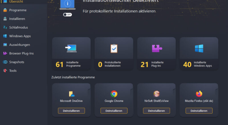Click the Auswirkungen sidebar icon
This screenshot has height=125, width=228.
[5, 45]
